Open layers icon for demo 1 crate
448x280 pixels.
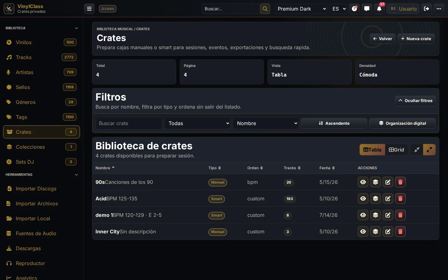[x=376, y=215]
